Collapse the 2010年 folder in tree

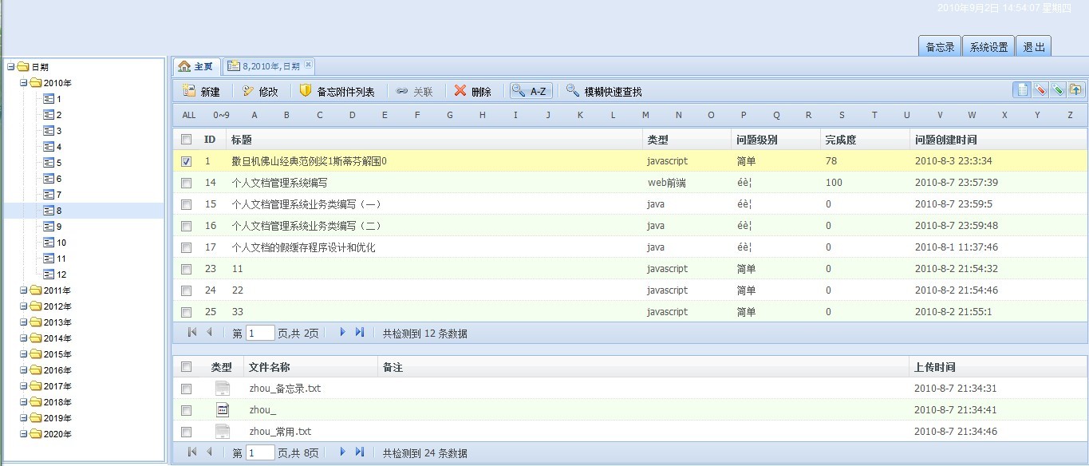click(22, 82)
